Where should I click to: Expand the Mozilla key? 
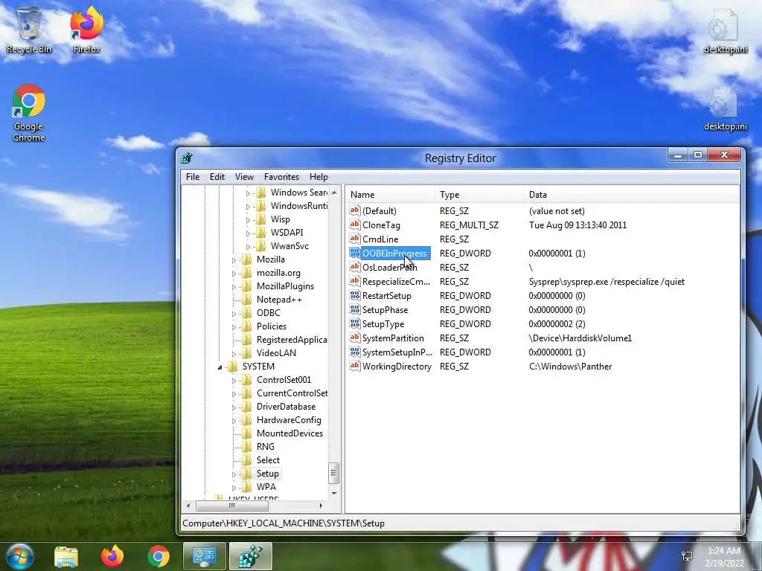234,259
